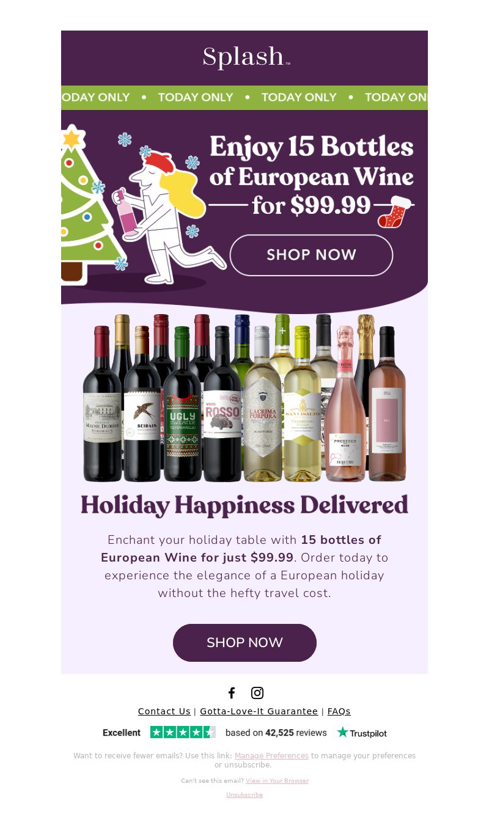The height and width of the screenshot is (828, 489).
Task: Click the Trustpilot star logo
Action: (x=362, y=732)
